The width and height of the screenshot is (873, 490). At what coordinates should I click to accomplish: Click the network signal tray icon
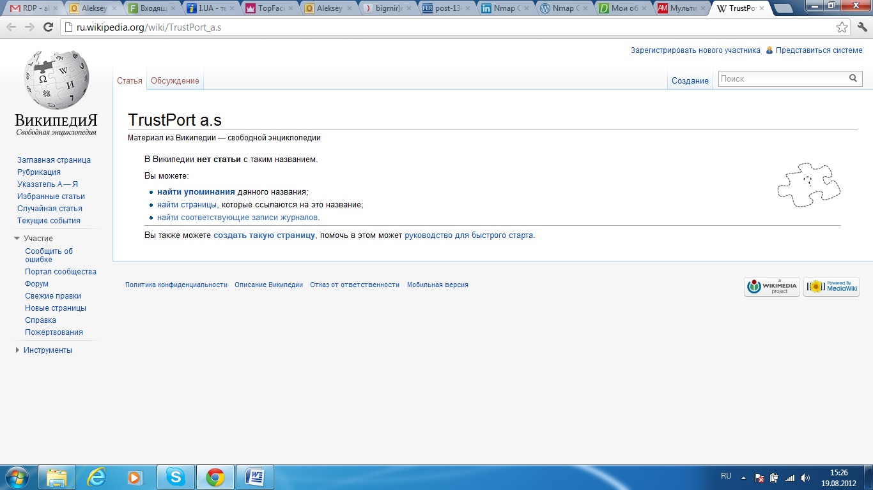pos(790,477)
